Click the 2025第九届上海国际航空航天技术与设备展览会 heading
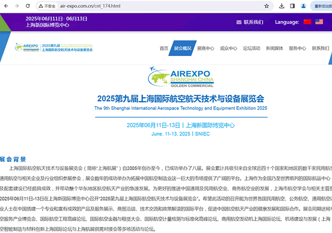The image size is (332, 233). coord(181,98)
